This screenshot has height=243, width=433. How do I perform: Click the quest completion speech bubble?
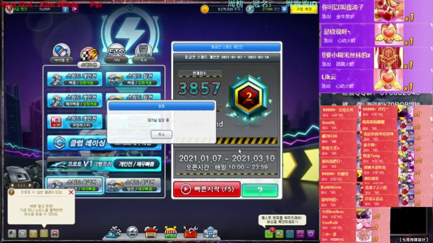click(283, 220)
